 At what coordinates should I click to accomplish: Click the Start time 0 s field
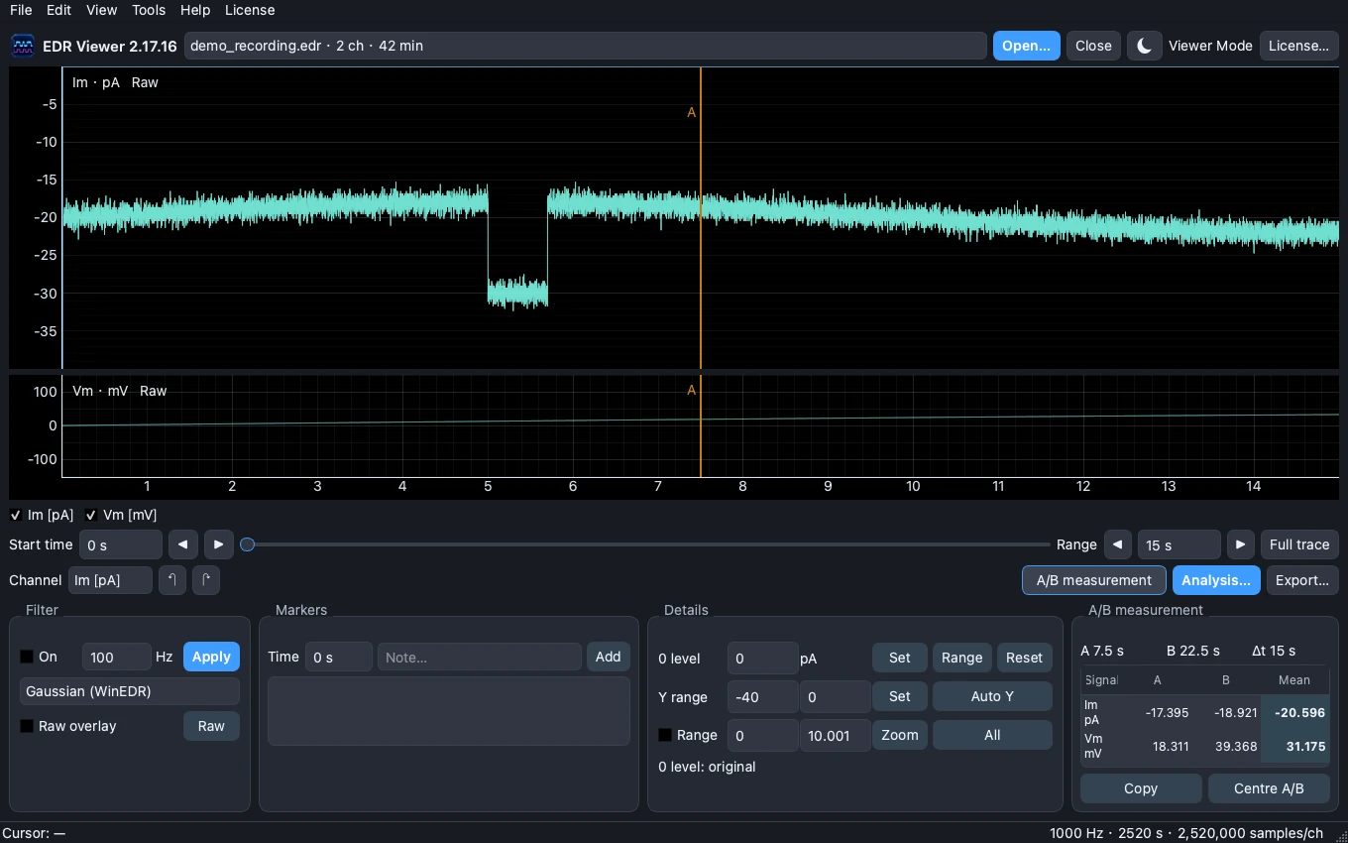(x=121, y=544)
